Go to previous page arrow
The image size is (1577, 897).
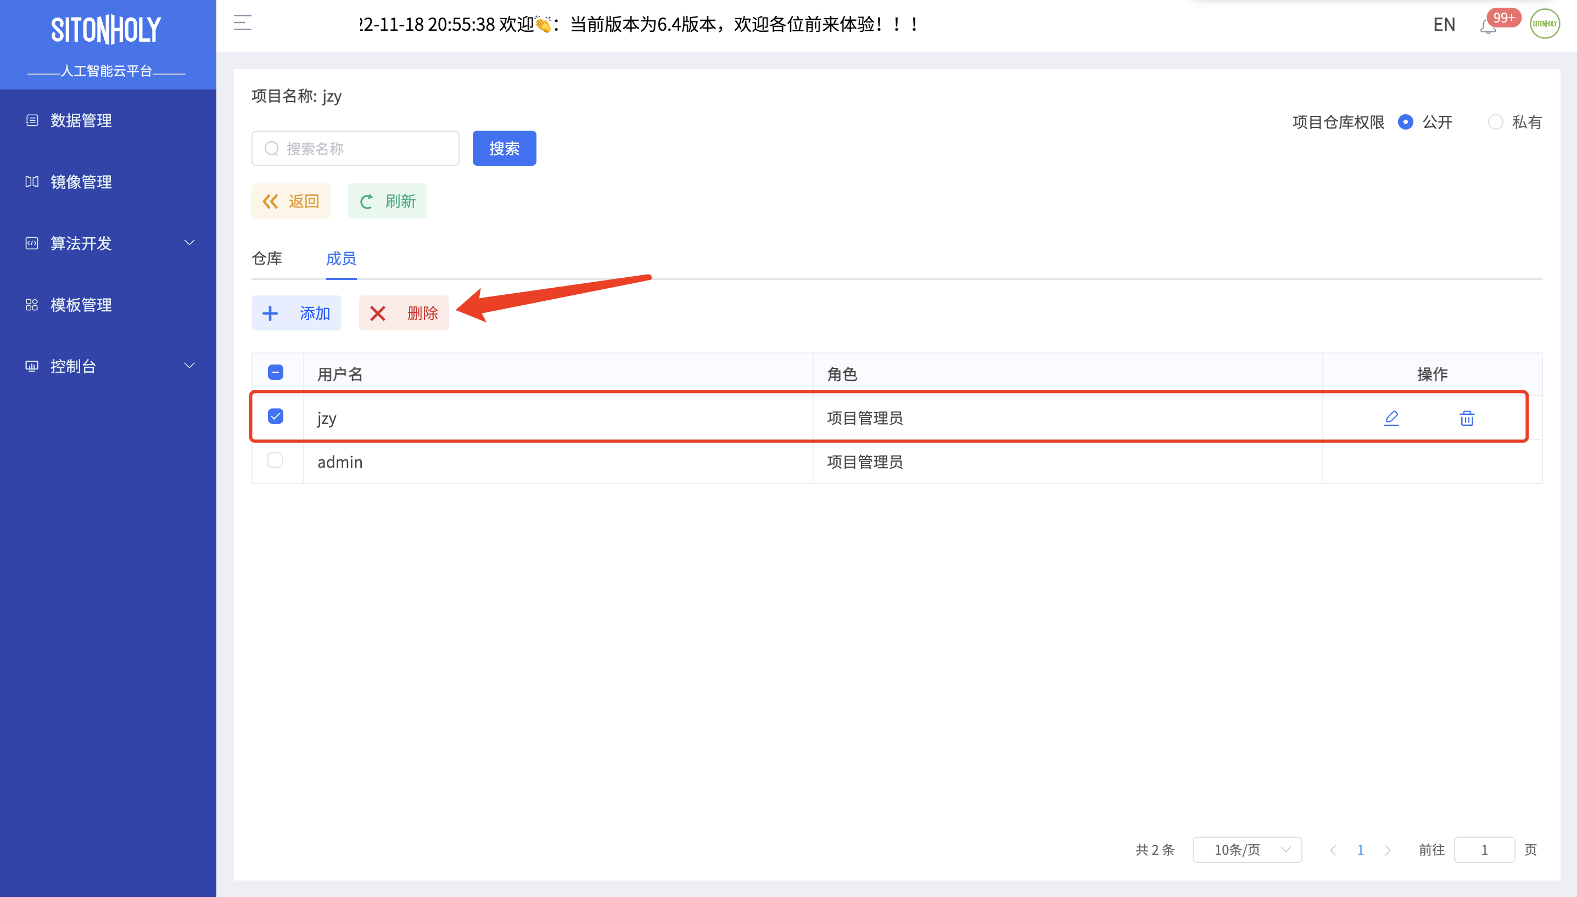point(1333,850)
